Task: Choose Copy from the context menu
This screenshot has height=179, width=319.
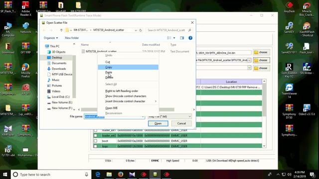Action: click(128, 67)
